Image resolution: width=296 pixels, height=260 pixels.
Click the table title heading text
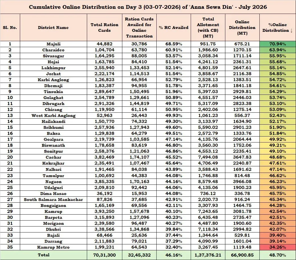pyautogui.click(x=148, y=7)
